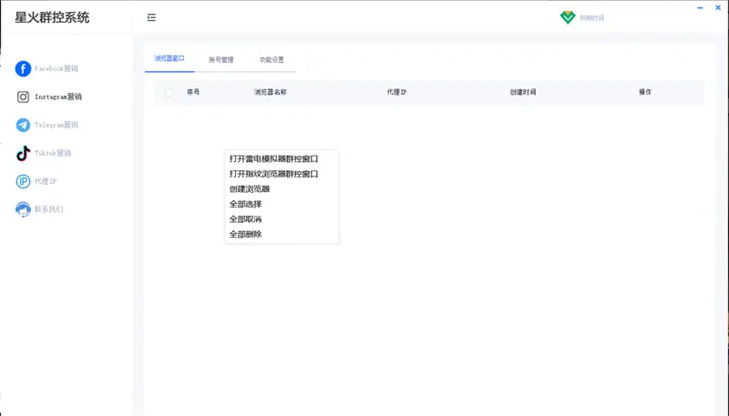Click the TikTok note icon
This screenshot has width=729, height=416.
pos(24,153)
